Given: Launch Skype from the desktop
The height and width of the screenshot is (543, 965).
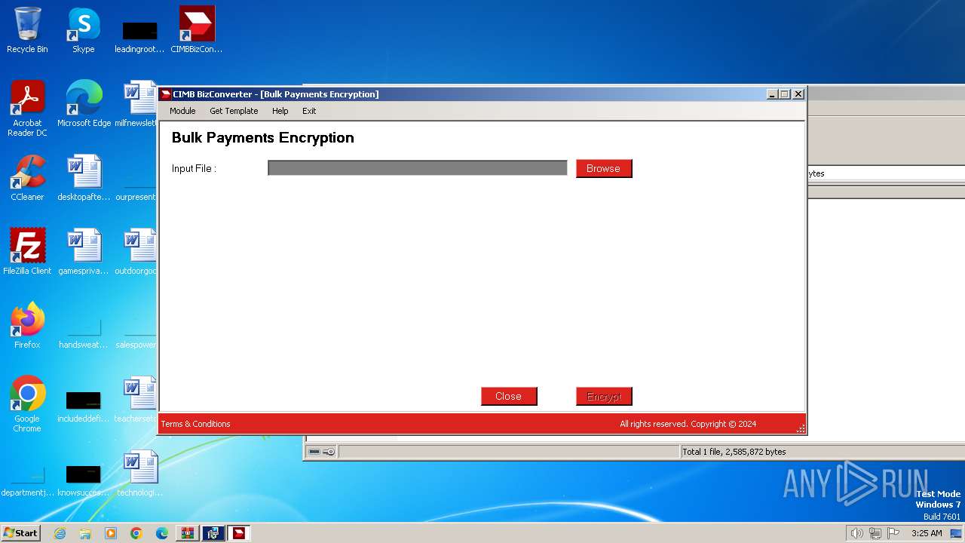Looking at the screenshot, I should click(84, 30).
